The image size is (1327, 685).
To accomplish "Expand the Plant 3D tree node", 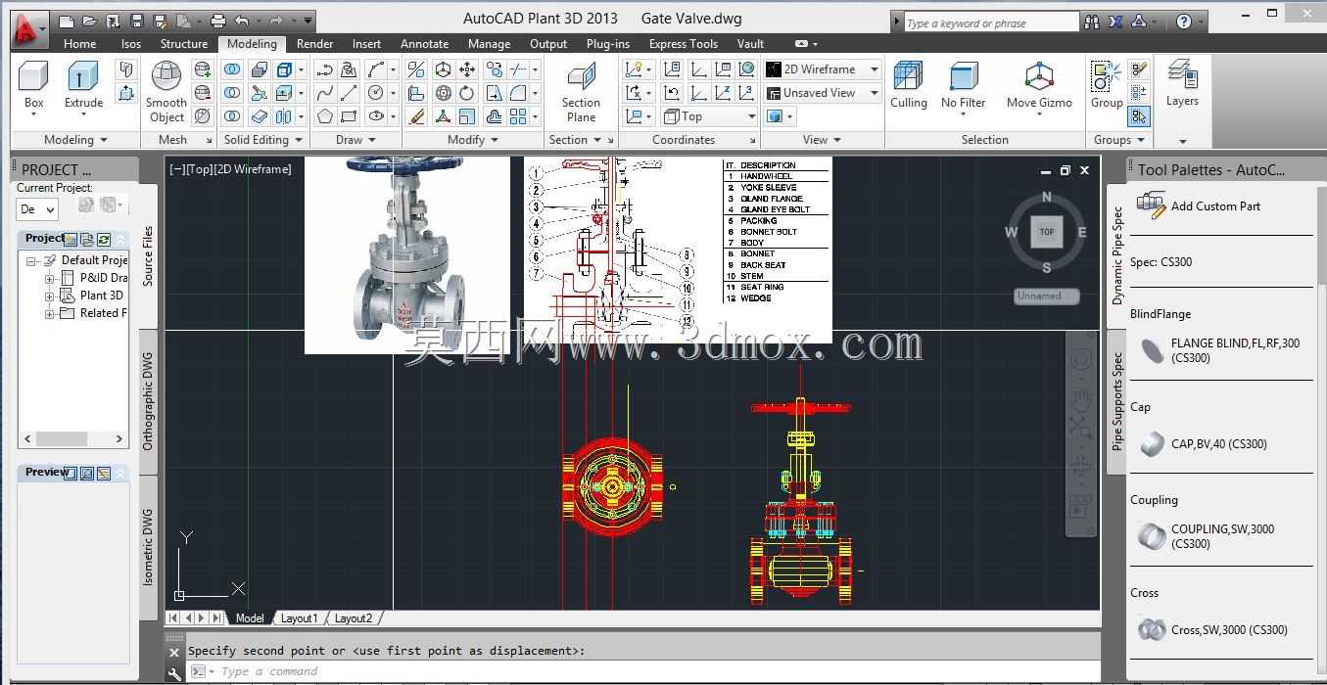I will pos(49,296).
